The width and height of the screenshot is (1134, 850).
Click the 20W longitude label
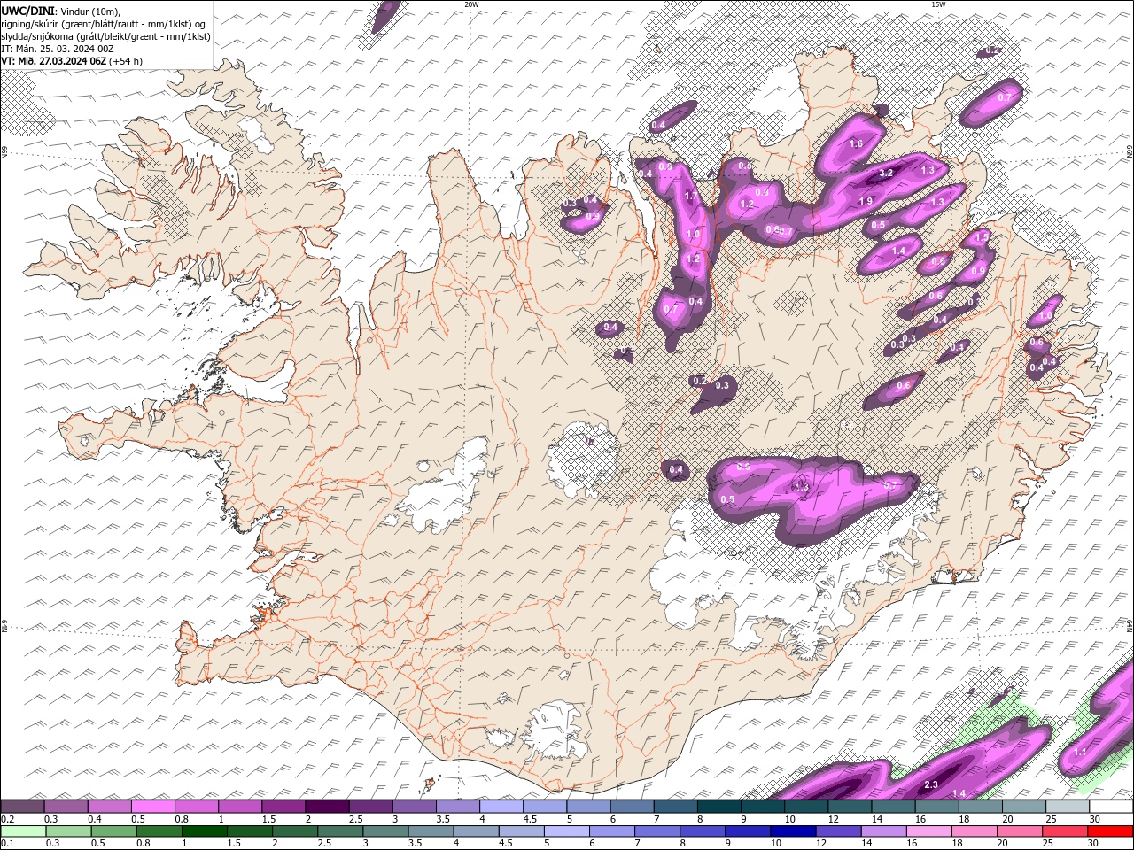(471, 4)
